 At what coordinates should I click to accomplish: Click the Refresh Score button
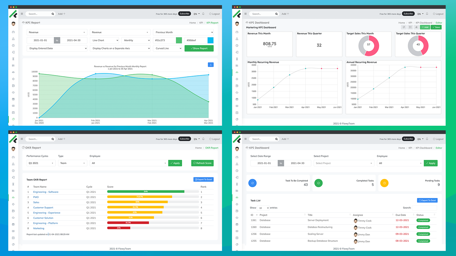coord(202,163)
